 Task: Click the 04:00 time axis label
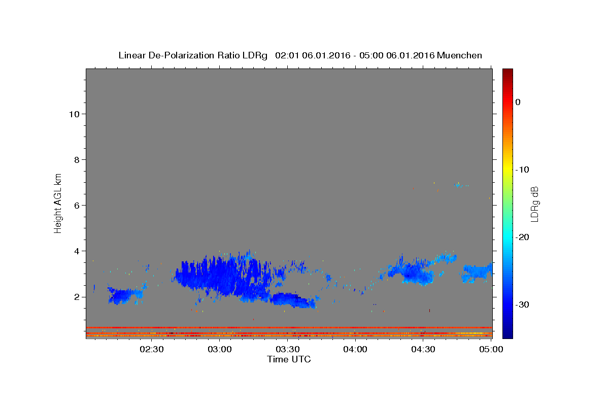tap(355, 349)
